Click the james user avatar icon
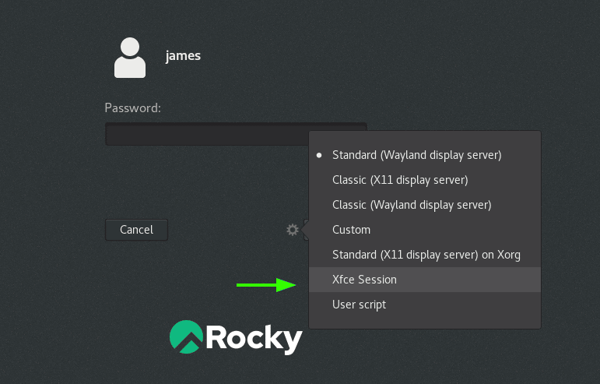This screenshot has height=384, width=600. point(130,58)
